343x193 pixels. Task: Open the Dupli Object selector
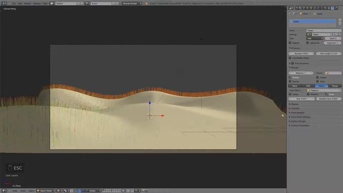point(324,91)
